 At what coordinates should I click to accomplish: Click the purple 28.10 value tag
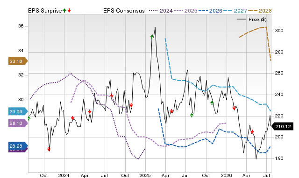pyautogui.click(x=18, y=123)
